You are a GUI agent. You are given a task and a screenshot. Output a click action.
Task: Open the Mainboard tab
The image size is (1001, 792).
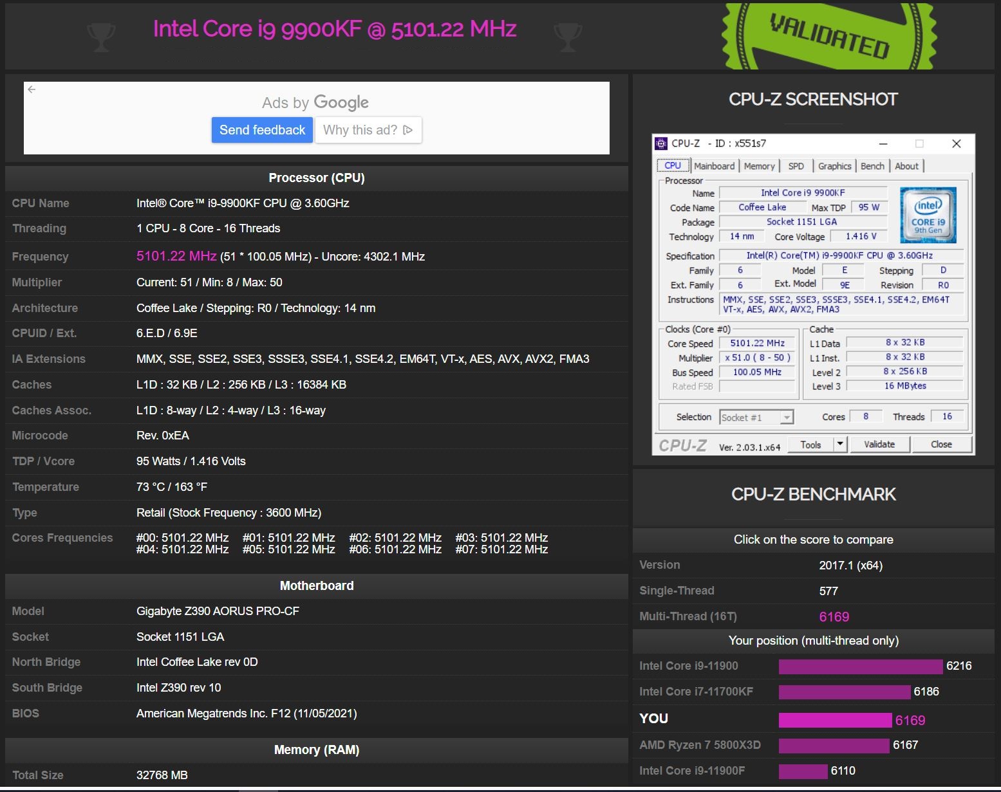[715, 166]
